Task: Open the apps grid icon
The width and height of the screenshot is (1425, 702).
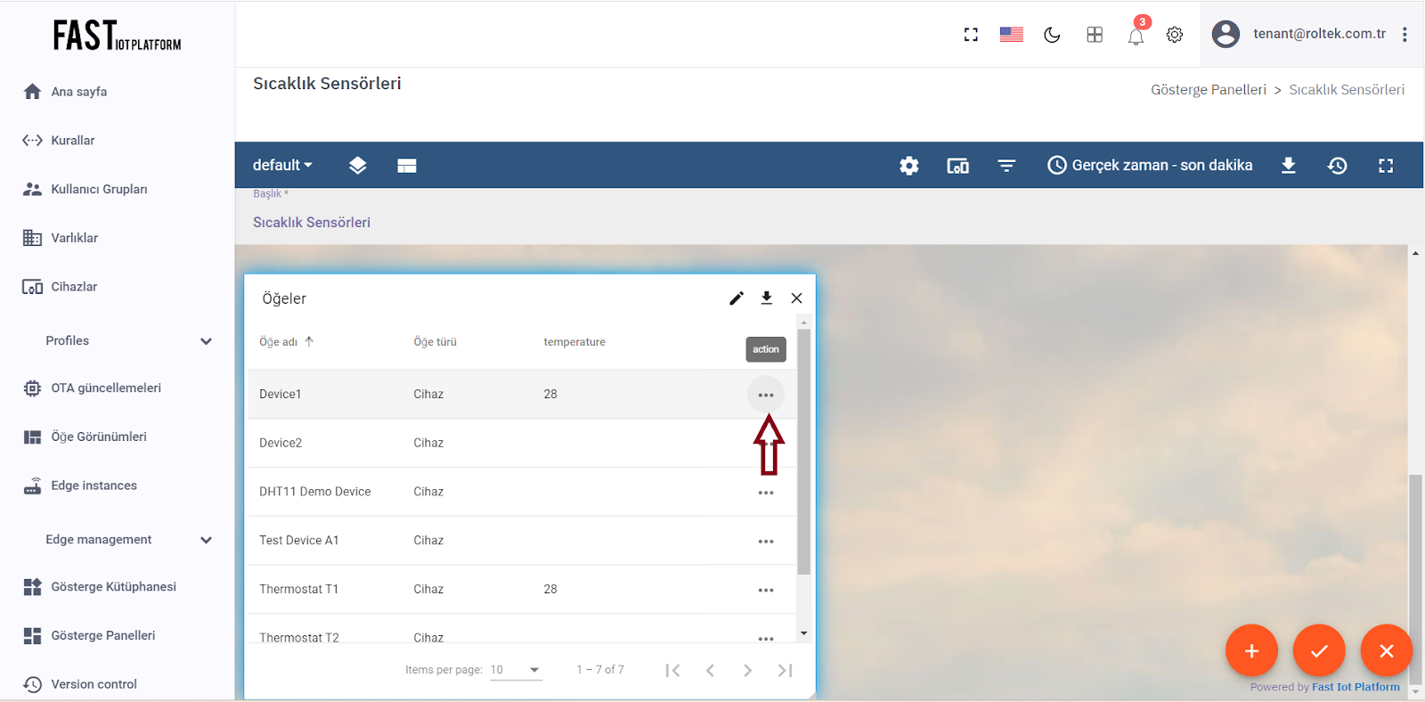Action: coord(1095,35)
